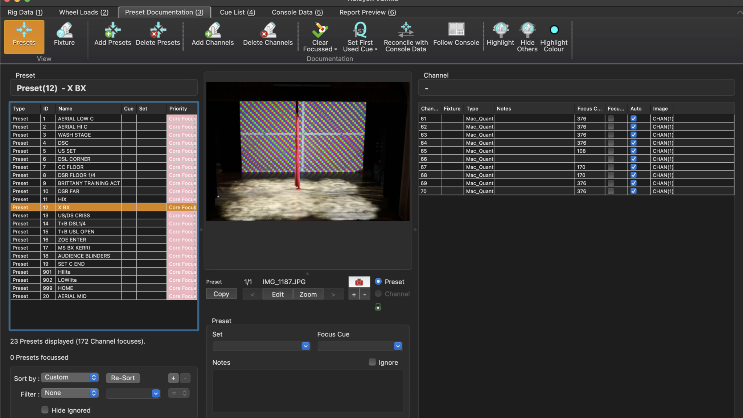Image resolution: width=743 pixels, height=418 pixels.
Task: Tick the Ignore checkbox near Notes
Action: coord(372,362)
